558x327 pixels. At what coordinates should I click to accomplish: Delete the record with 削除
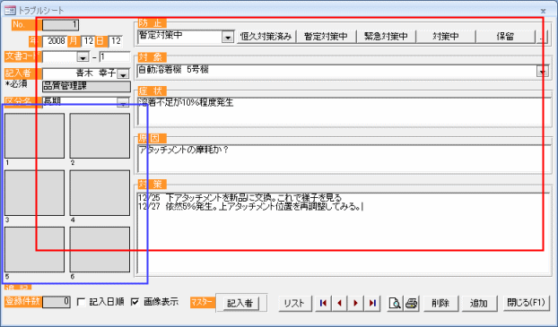440,303
